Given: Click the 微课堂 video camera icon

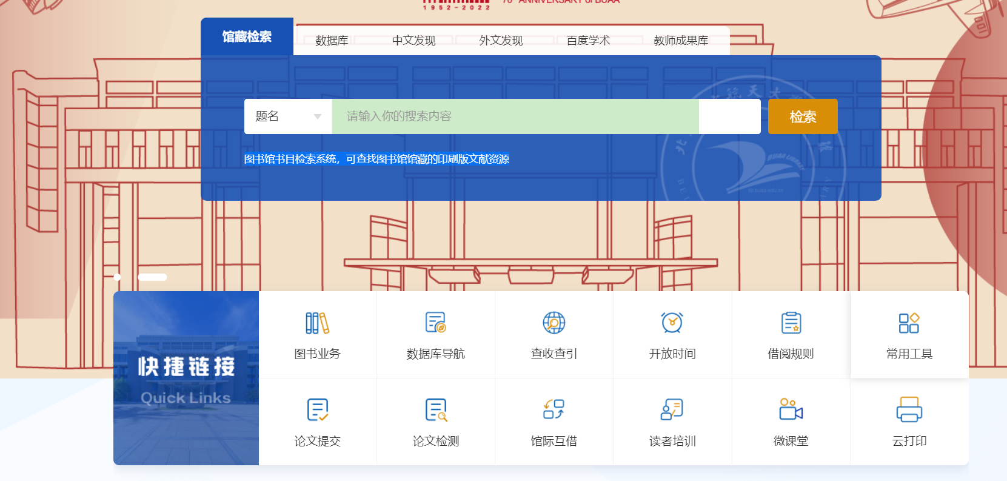Looking at the screenshot, I should (x=791, y=410).
